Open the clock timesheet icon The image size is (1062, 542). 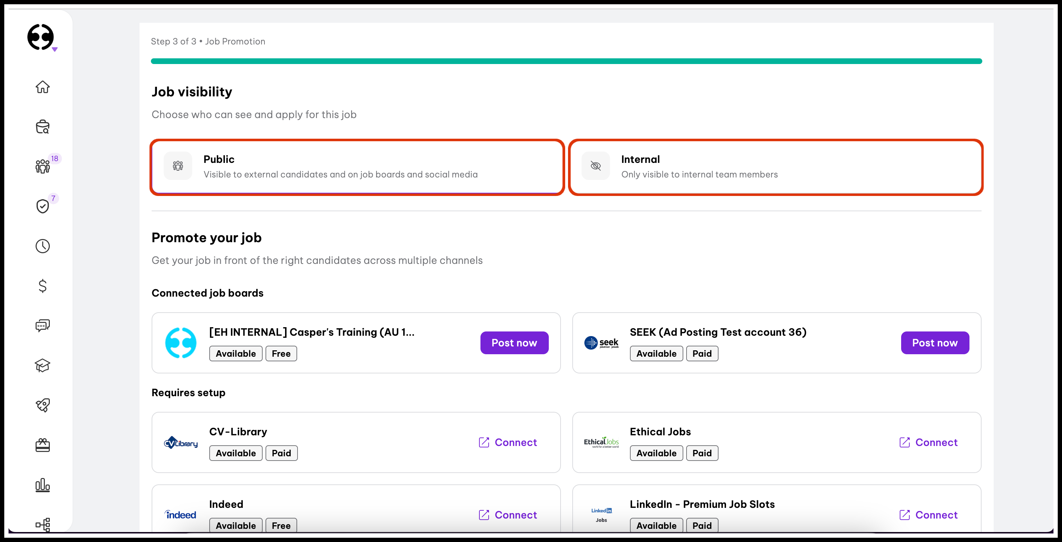42,246
